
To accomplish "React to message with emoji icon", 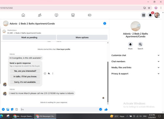I will pos(45,73).
